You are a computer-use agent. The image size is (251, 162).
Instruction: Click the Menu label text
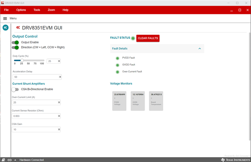[13, 18]
